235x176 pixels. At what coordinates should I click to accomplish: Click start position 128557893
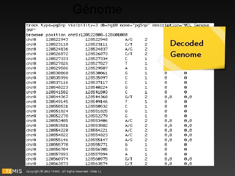coord(57,154)
